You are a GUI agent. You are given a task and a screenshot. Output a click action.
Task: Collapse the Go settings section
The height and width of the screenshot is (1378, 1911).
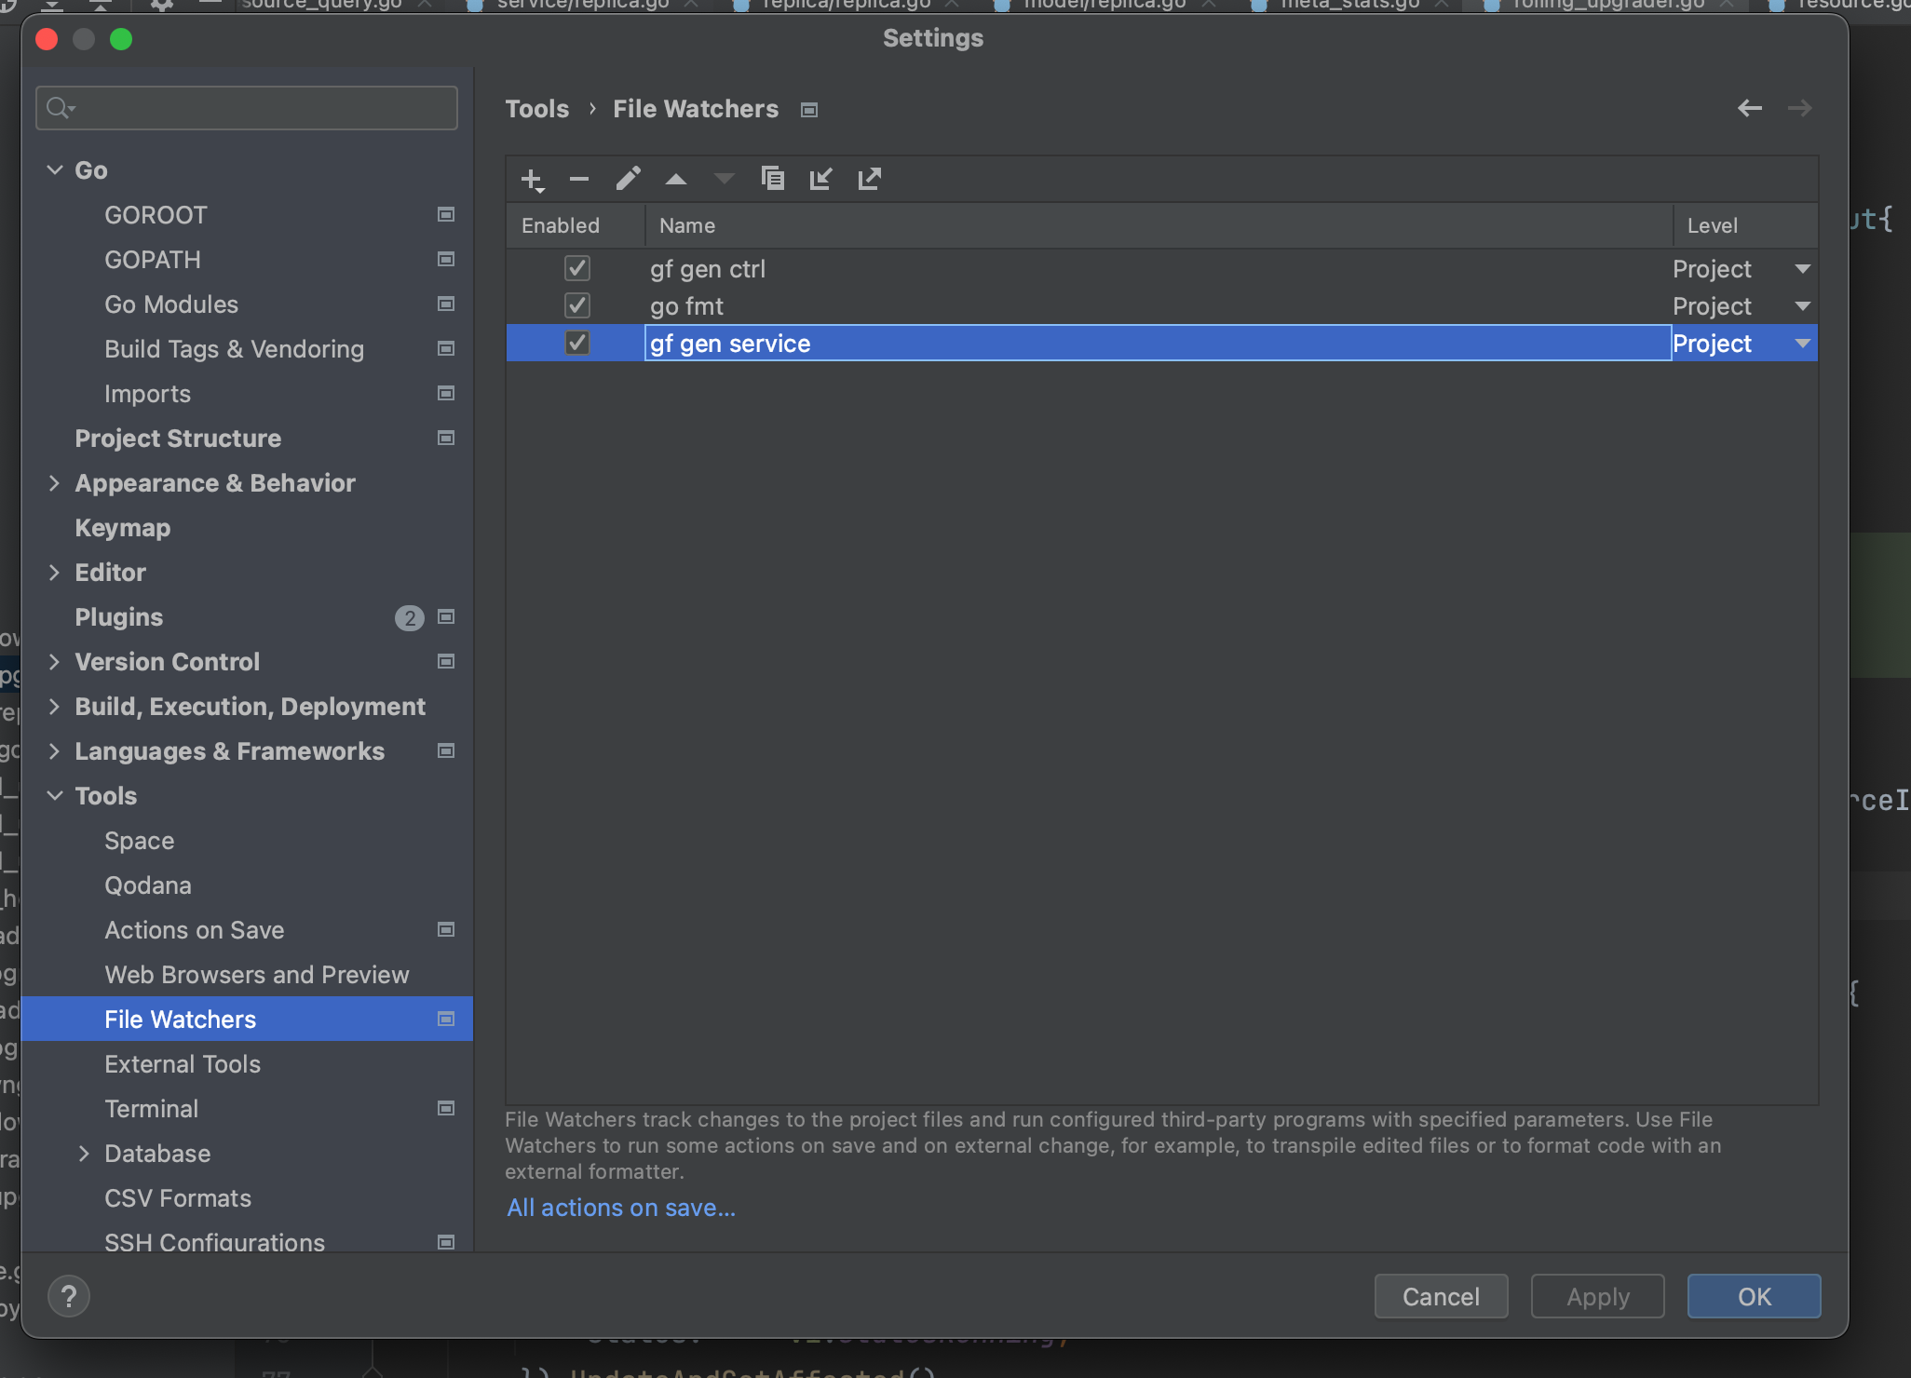(54, 169)
